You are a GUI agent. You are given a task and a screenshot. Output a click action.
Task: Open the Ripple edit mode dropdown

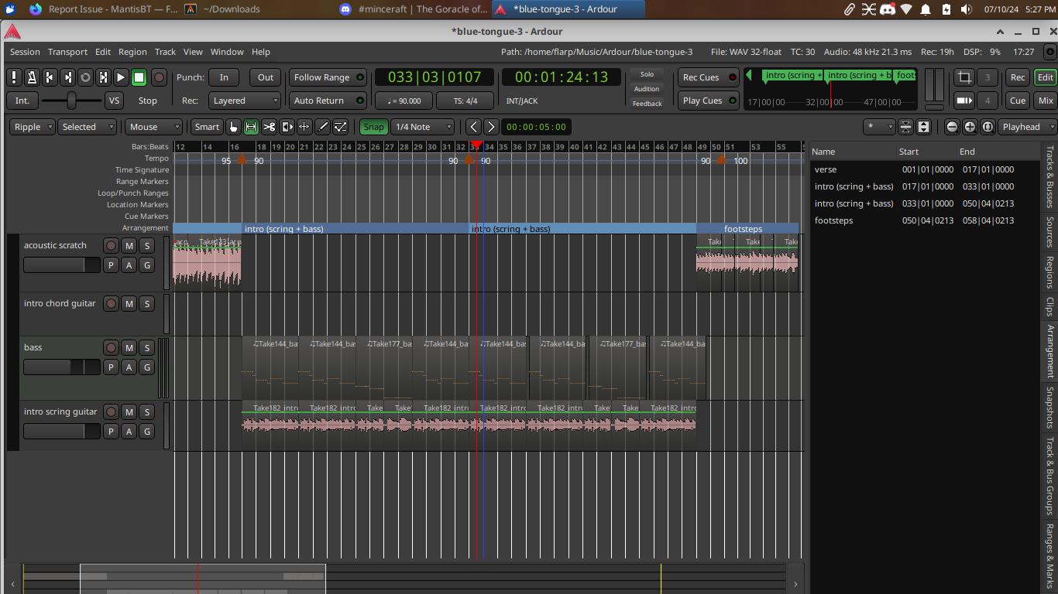click(x=33, y=127)
